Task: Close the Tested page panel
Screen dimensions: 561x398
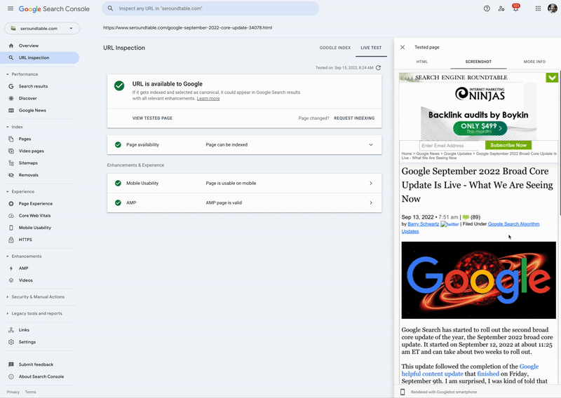Action: [403, 47]
